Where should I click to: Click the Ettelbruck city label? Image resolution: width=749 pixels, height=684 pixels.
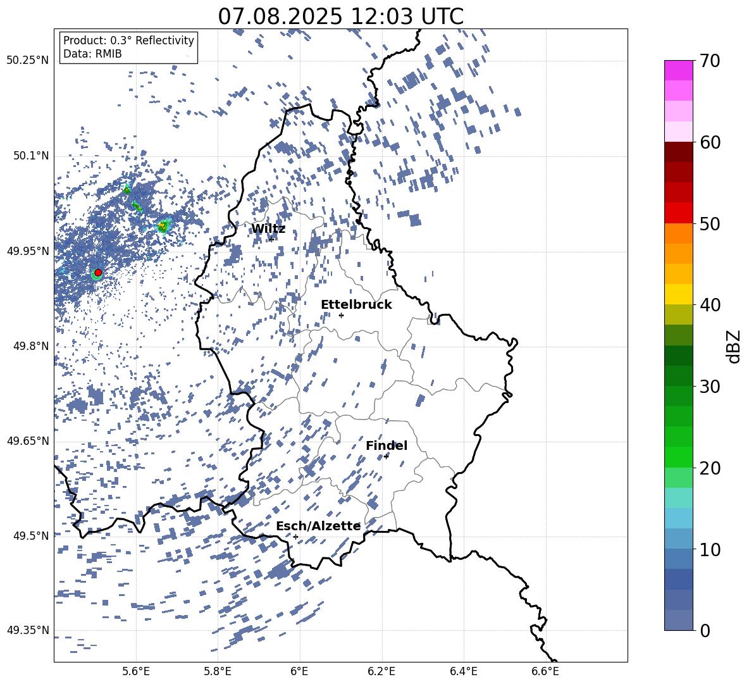pyautogui.click(x=356, y=305)
